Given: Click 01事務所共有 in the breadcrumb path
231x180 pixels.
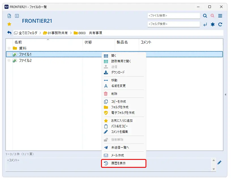Looking at the screenshot, I should coord(57,33).
